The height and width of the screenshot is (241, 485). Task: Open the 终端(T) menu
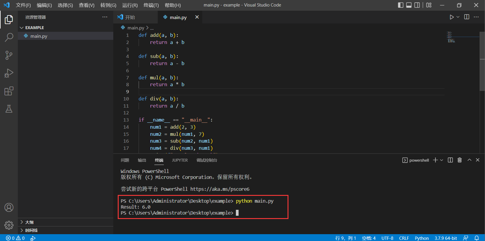(x=151, y=5)
